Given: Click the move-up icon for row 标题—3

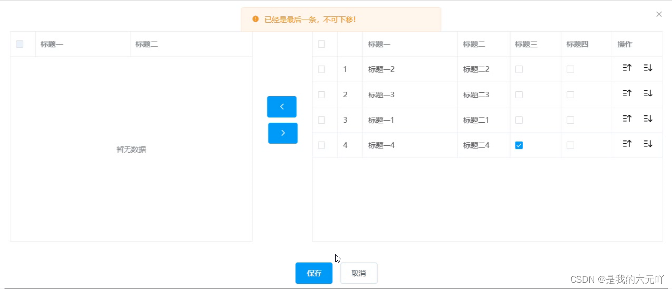Looking at the screenshot, I should click(626, 93).
